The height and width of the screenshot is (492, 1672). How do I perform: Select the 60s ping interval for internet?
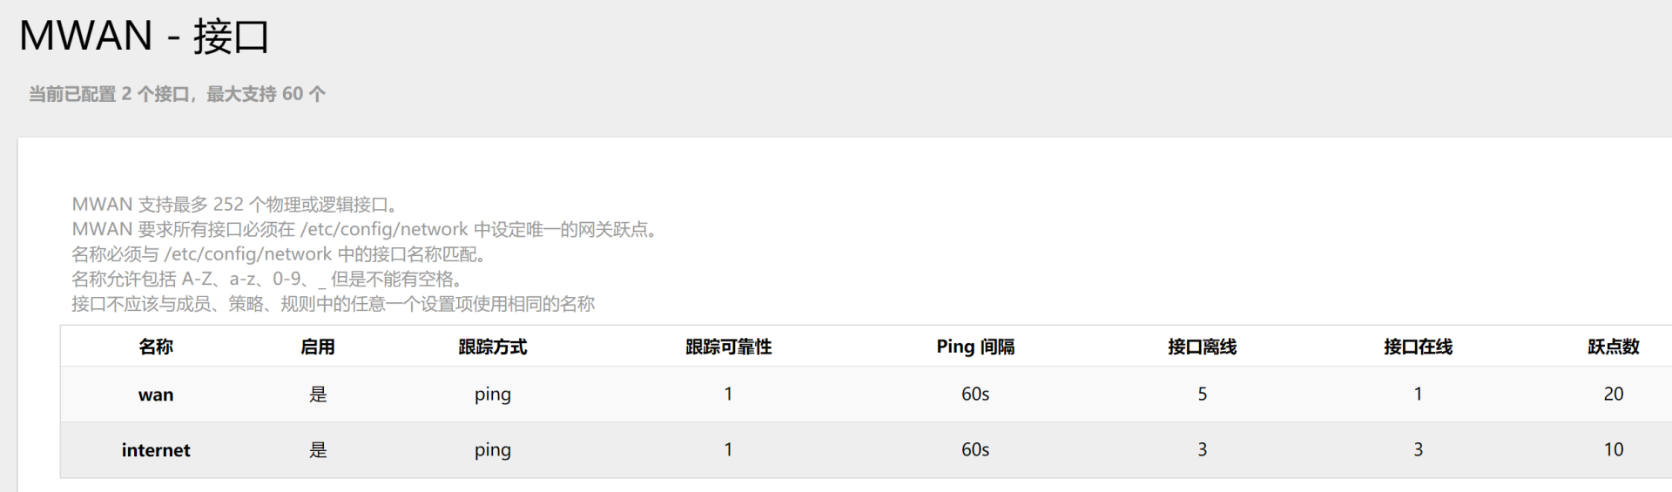pyautogui.click(x=975, y=450)
